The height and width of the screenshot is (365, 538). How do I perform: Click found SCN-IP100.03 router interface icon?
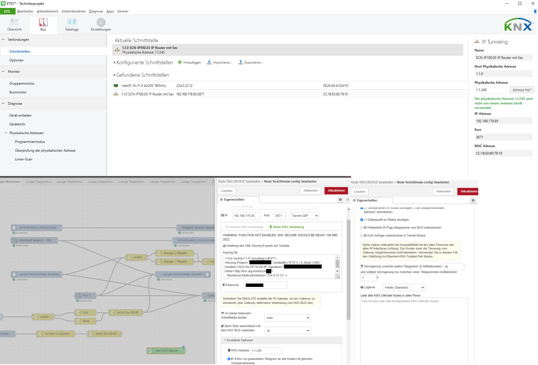[x=116, y=94]
